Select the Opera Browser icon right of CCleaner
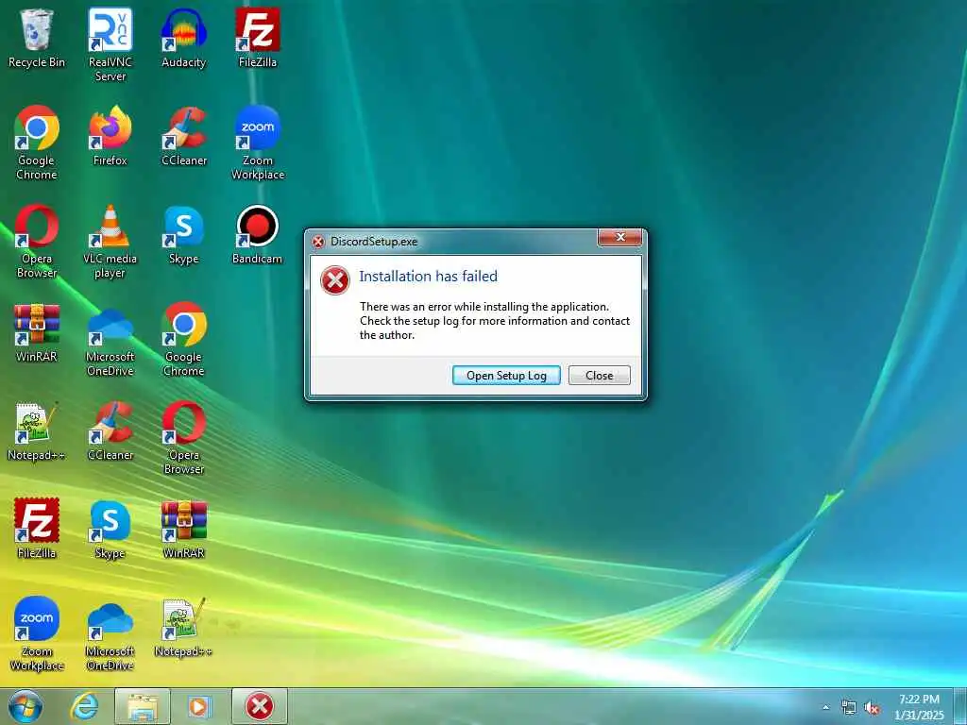Screen dimensions: 967x725 click(184, 438)
